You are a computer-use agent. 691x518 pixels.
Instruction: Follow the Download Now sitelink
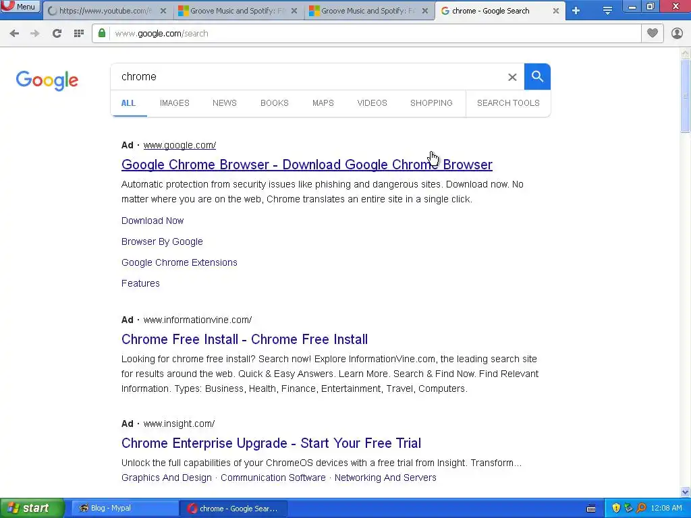tap(153, 221)
